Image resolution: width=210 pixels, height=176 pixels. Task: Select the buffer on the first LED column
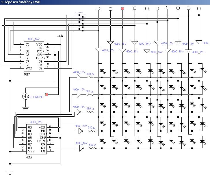[x=98, y=50]
